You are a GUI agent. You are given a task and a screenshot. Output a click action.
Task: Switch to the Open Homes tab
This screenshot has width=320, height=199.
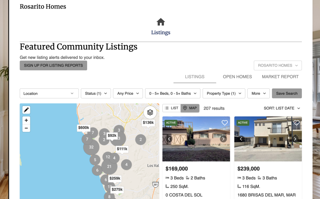click(x=237, y=77)
